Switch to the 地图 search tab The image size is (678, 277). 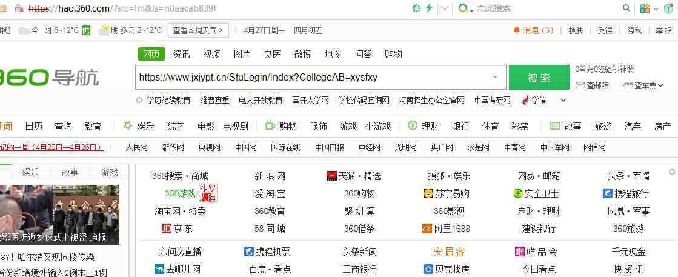[x=333, y=54]
